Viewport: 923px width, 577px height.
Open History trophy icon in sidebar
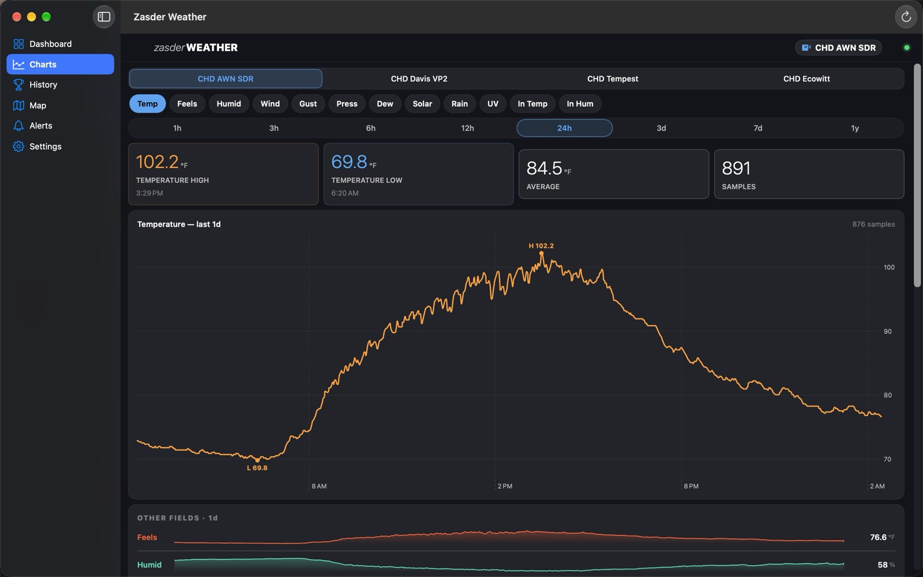[18, 85]
